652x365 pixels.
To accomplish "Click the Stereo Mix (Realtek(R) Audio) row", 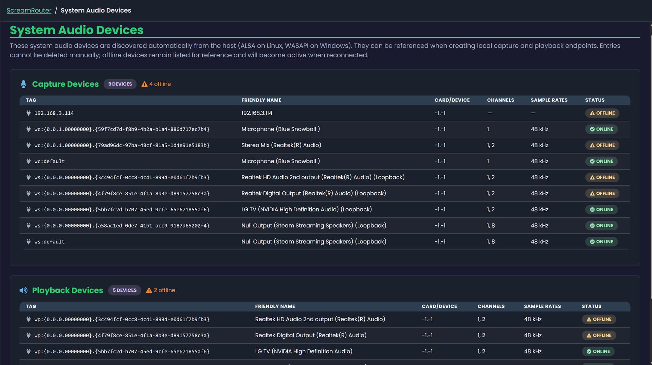I will pos(281,145).
